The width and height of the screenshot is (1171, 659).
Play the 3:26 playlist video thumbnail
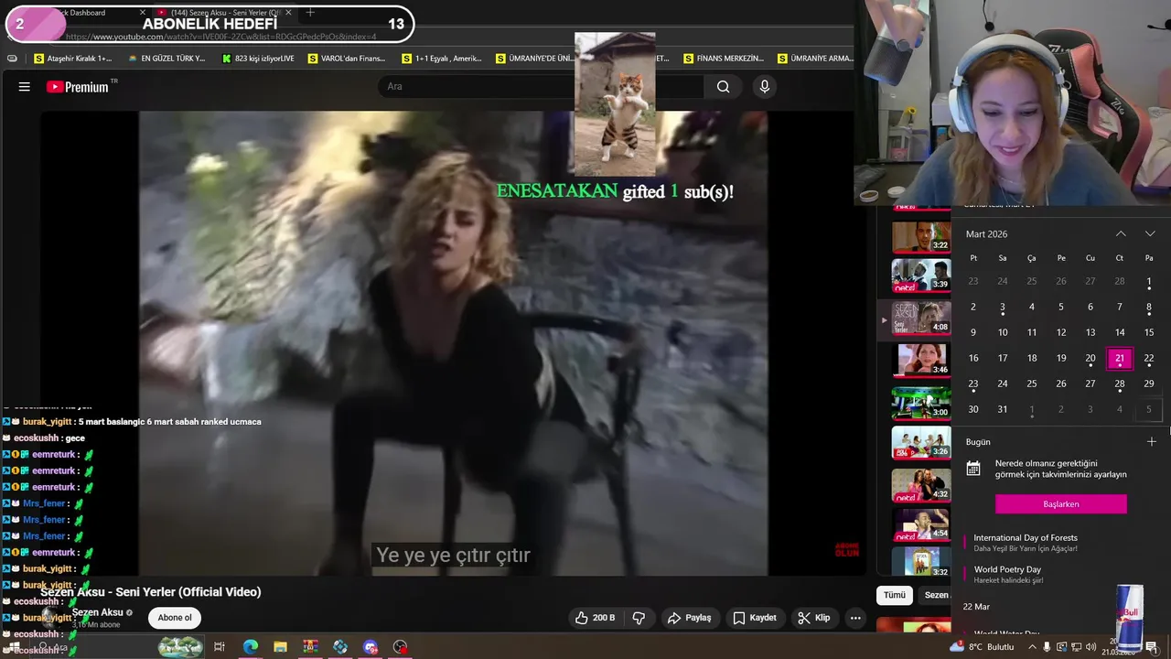(x=921, y=443)
